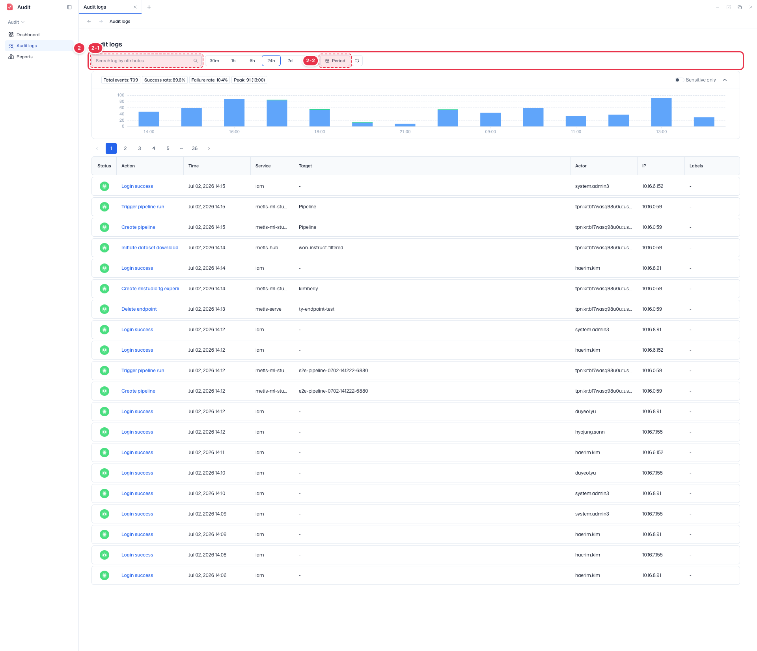Click the ty-endpoint-test target cell

click(x=317, y=309)
